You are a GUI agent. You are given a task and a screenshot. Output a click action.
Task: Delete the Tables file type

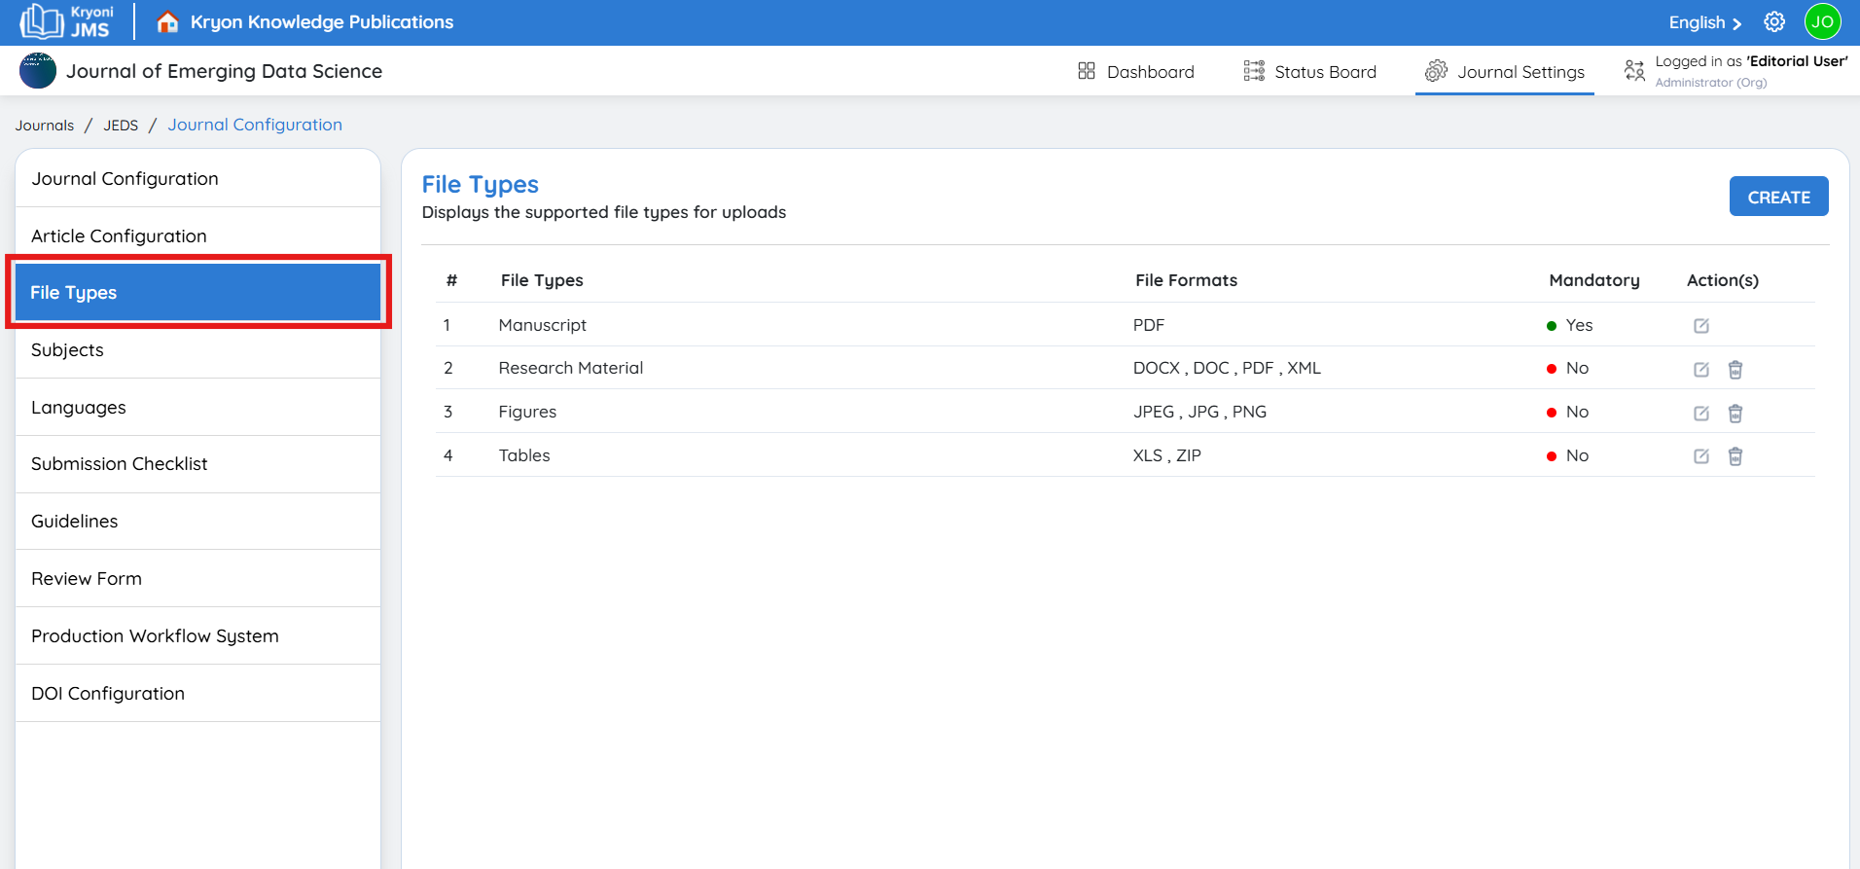tap(1735, 456)
